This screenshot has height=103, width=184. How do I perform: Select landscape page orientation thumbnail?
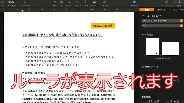point(170,49)
